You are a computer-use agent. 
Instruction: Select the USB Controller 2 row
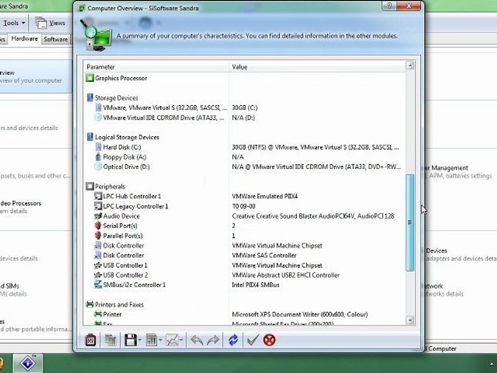pos(244,275)
